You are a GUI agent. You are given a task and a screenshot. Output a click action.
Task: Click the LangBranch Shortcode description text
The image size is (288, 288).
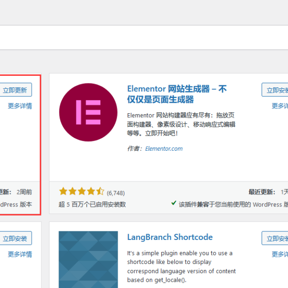(181, 266)
